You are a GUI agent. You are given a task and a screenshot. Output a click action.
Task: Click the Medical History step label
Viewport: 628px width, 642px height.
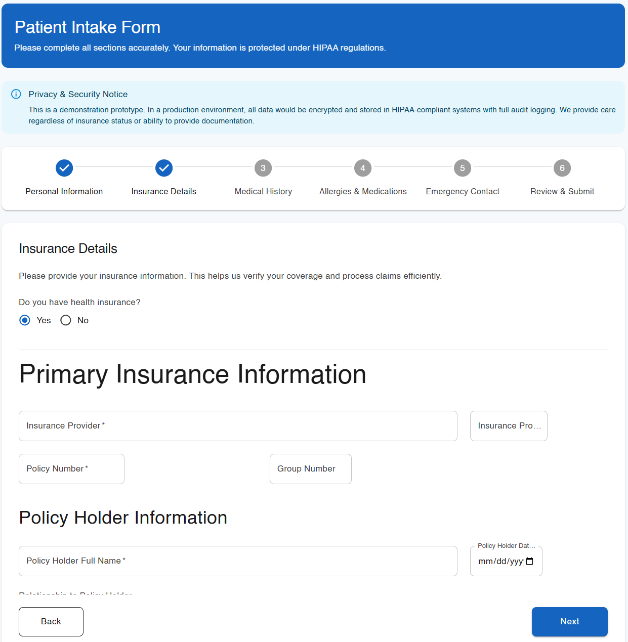[x=263, y=191]
